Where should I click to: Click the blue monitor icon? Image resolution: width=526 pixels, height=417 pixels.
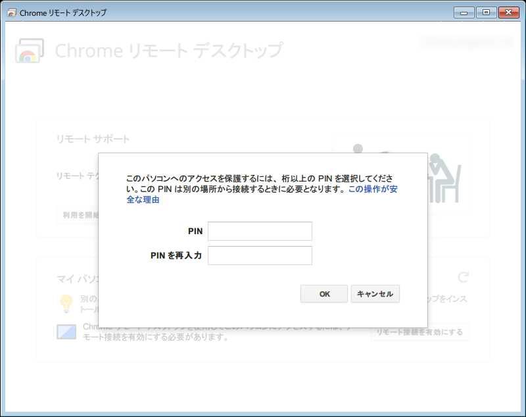[x=66, y=331]
